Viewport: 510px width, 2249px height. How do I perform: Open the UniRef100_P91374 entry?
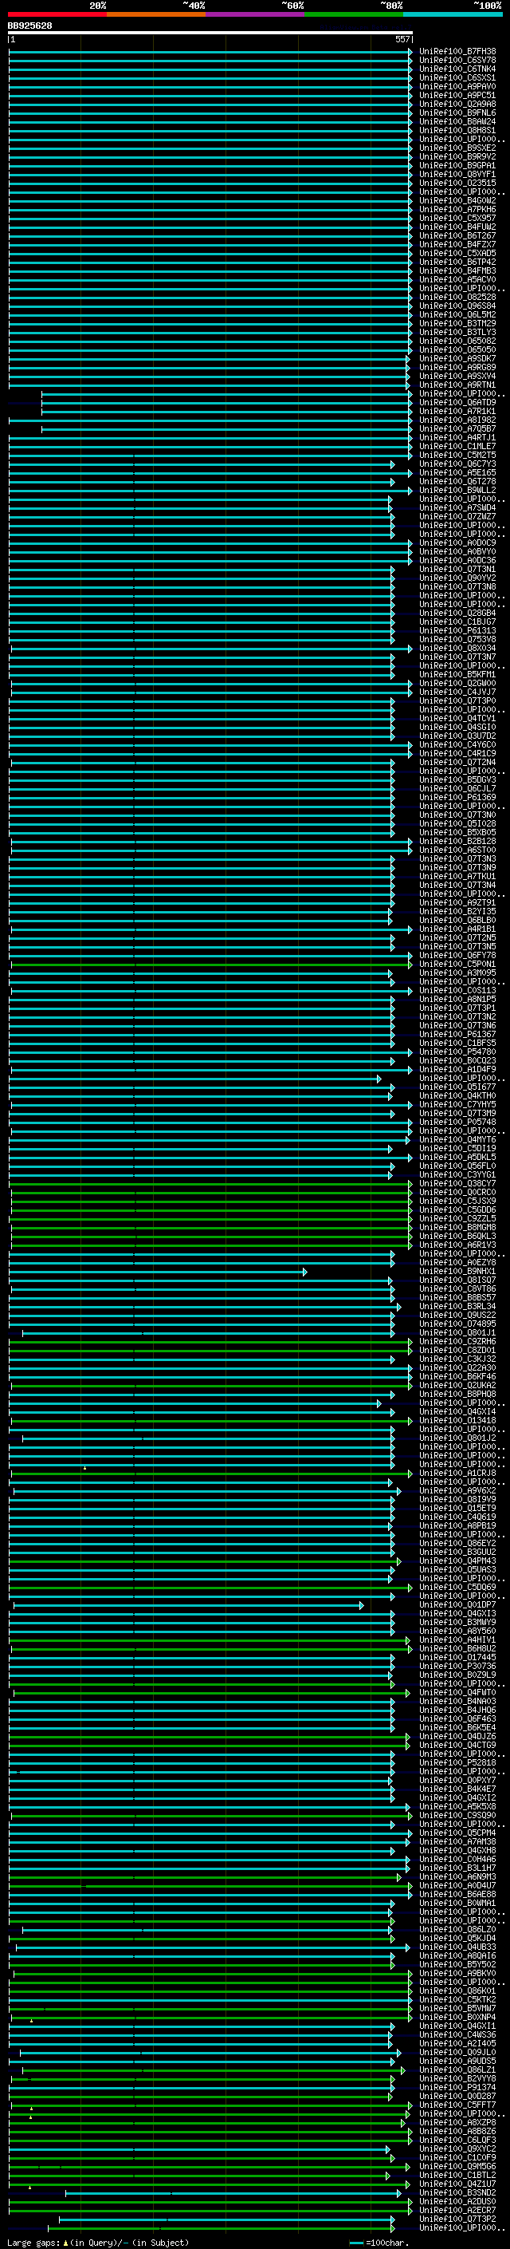tap(457, 2088)
